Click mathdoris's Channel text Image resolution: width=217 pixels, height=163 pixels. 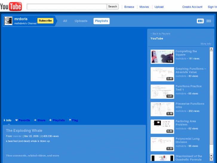tap(25, 23)
